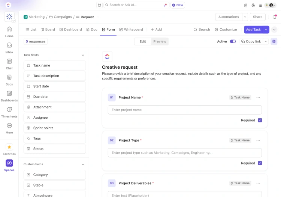
Task: Open the Add Task dropdown arrow
Action: (266, 29)
